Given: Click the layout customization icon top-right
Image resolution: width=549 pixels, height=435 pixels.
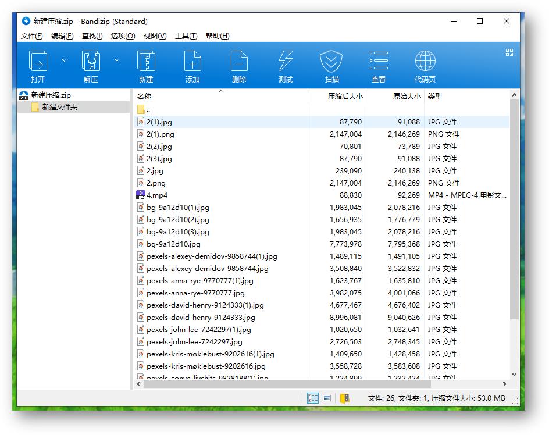Looking at the screenshot, I should pos(509,52).
